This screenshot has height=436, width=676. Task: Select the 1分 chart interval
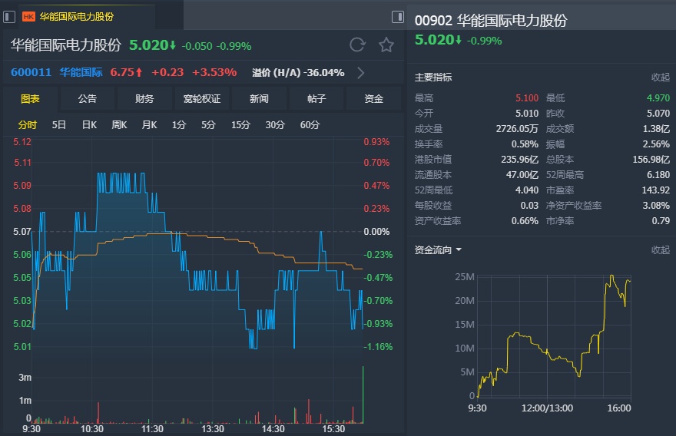[x=179, y=125]
